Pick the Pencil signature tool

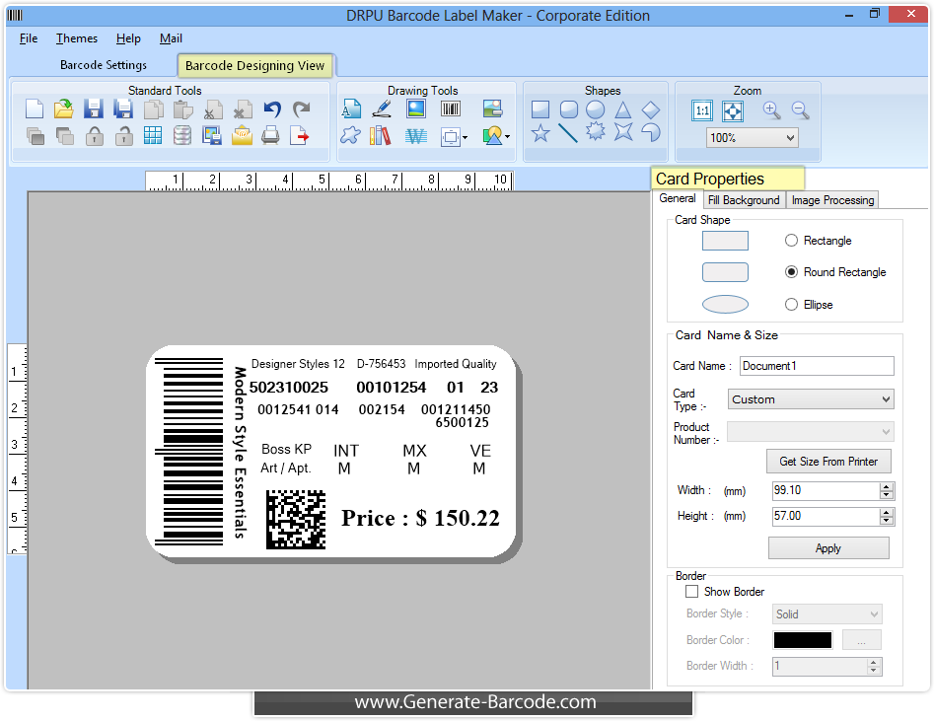[382, 108]
